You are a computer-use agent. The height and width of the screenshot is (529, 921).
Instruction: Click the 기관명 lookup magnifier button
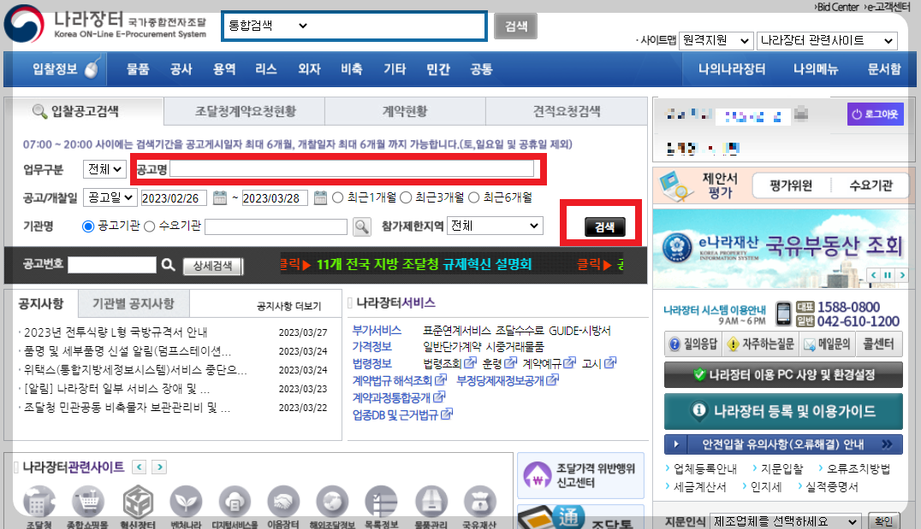point(362,226)
